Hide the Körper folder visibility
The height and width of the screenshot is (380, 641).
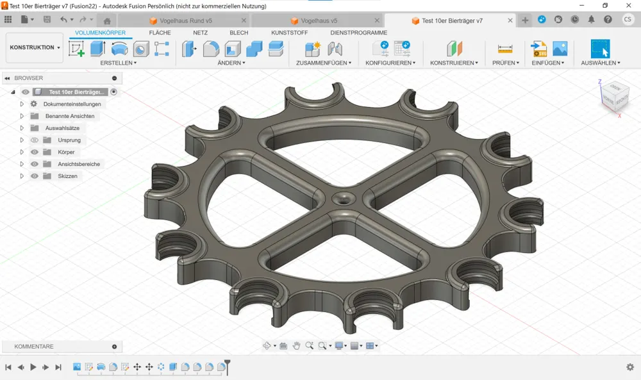click(x=35, y=152)
